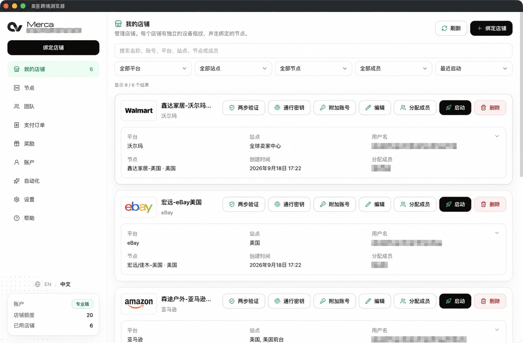Screen dimensions: 523x343
Task: Click 启动 rocket for Walmart store
Action: pyautogui.click(x=455, y=108)
